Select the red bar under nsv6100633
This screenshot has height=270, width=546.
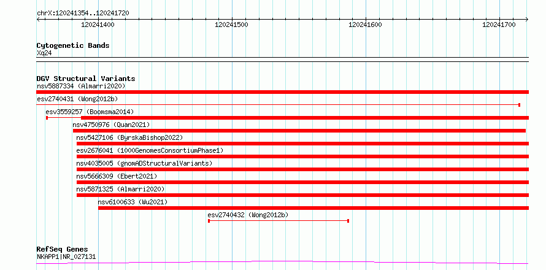point(313,208)
